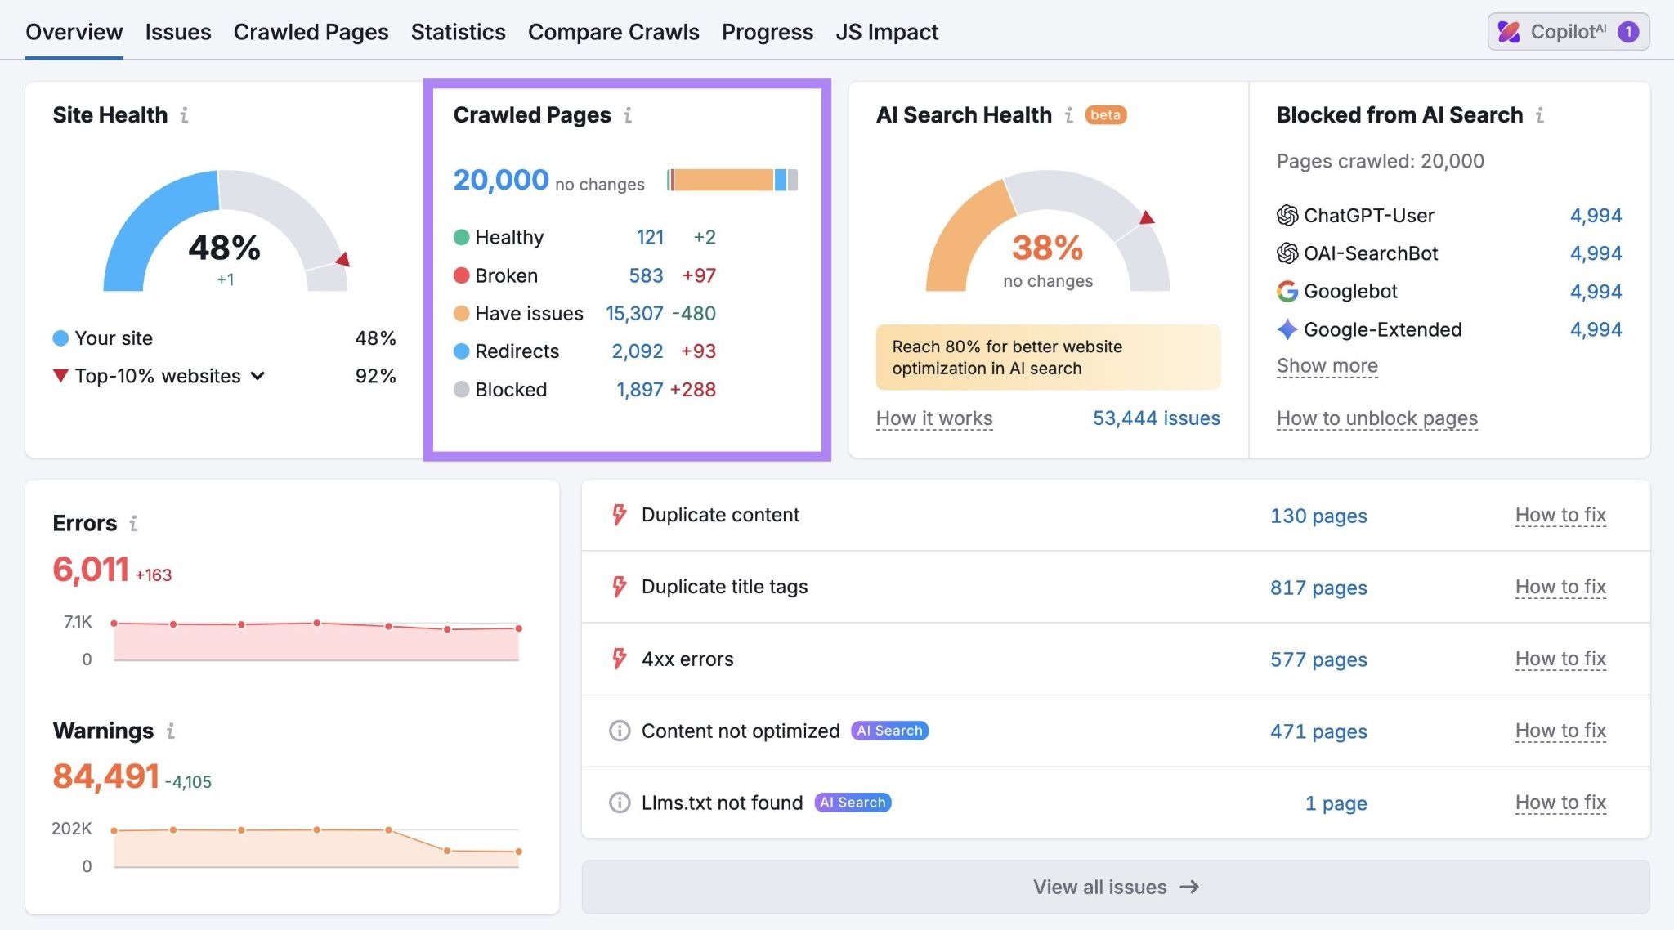
Task: Click the Errors section info icon
Action: [x=134, y=524]
